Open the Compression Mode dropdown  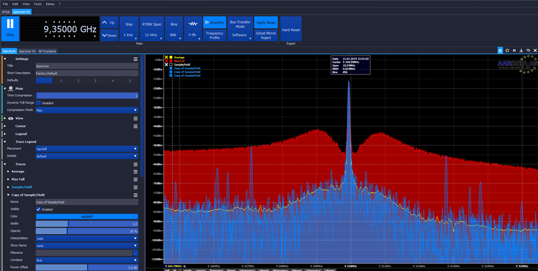(135, 111)
